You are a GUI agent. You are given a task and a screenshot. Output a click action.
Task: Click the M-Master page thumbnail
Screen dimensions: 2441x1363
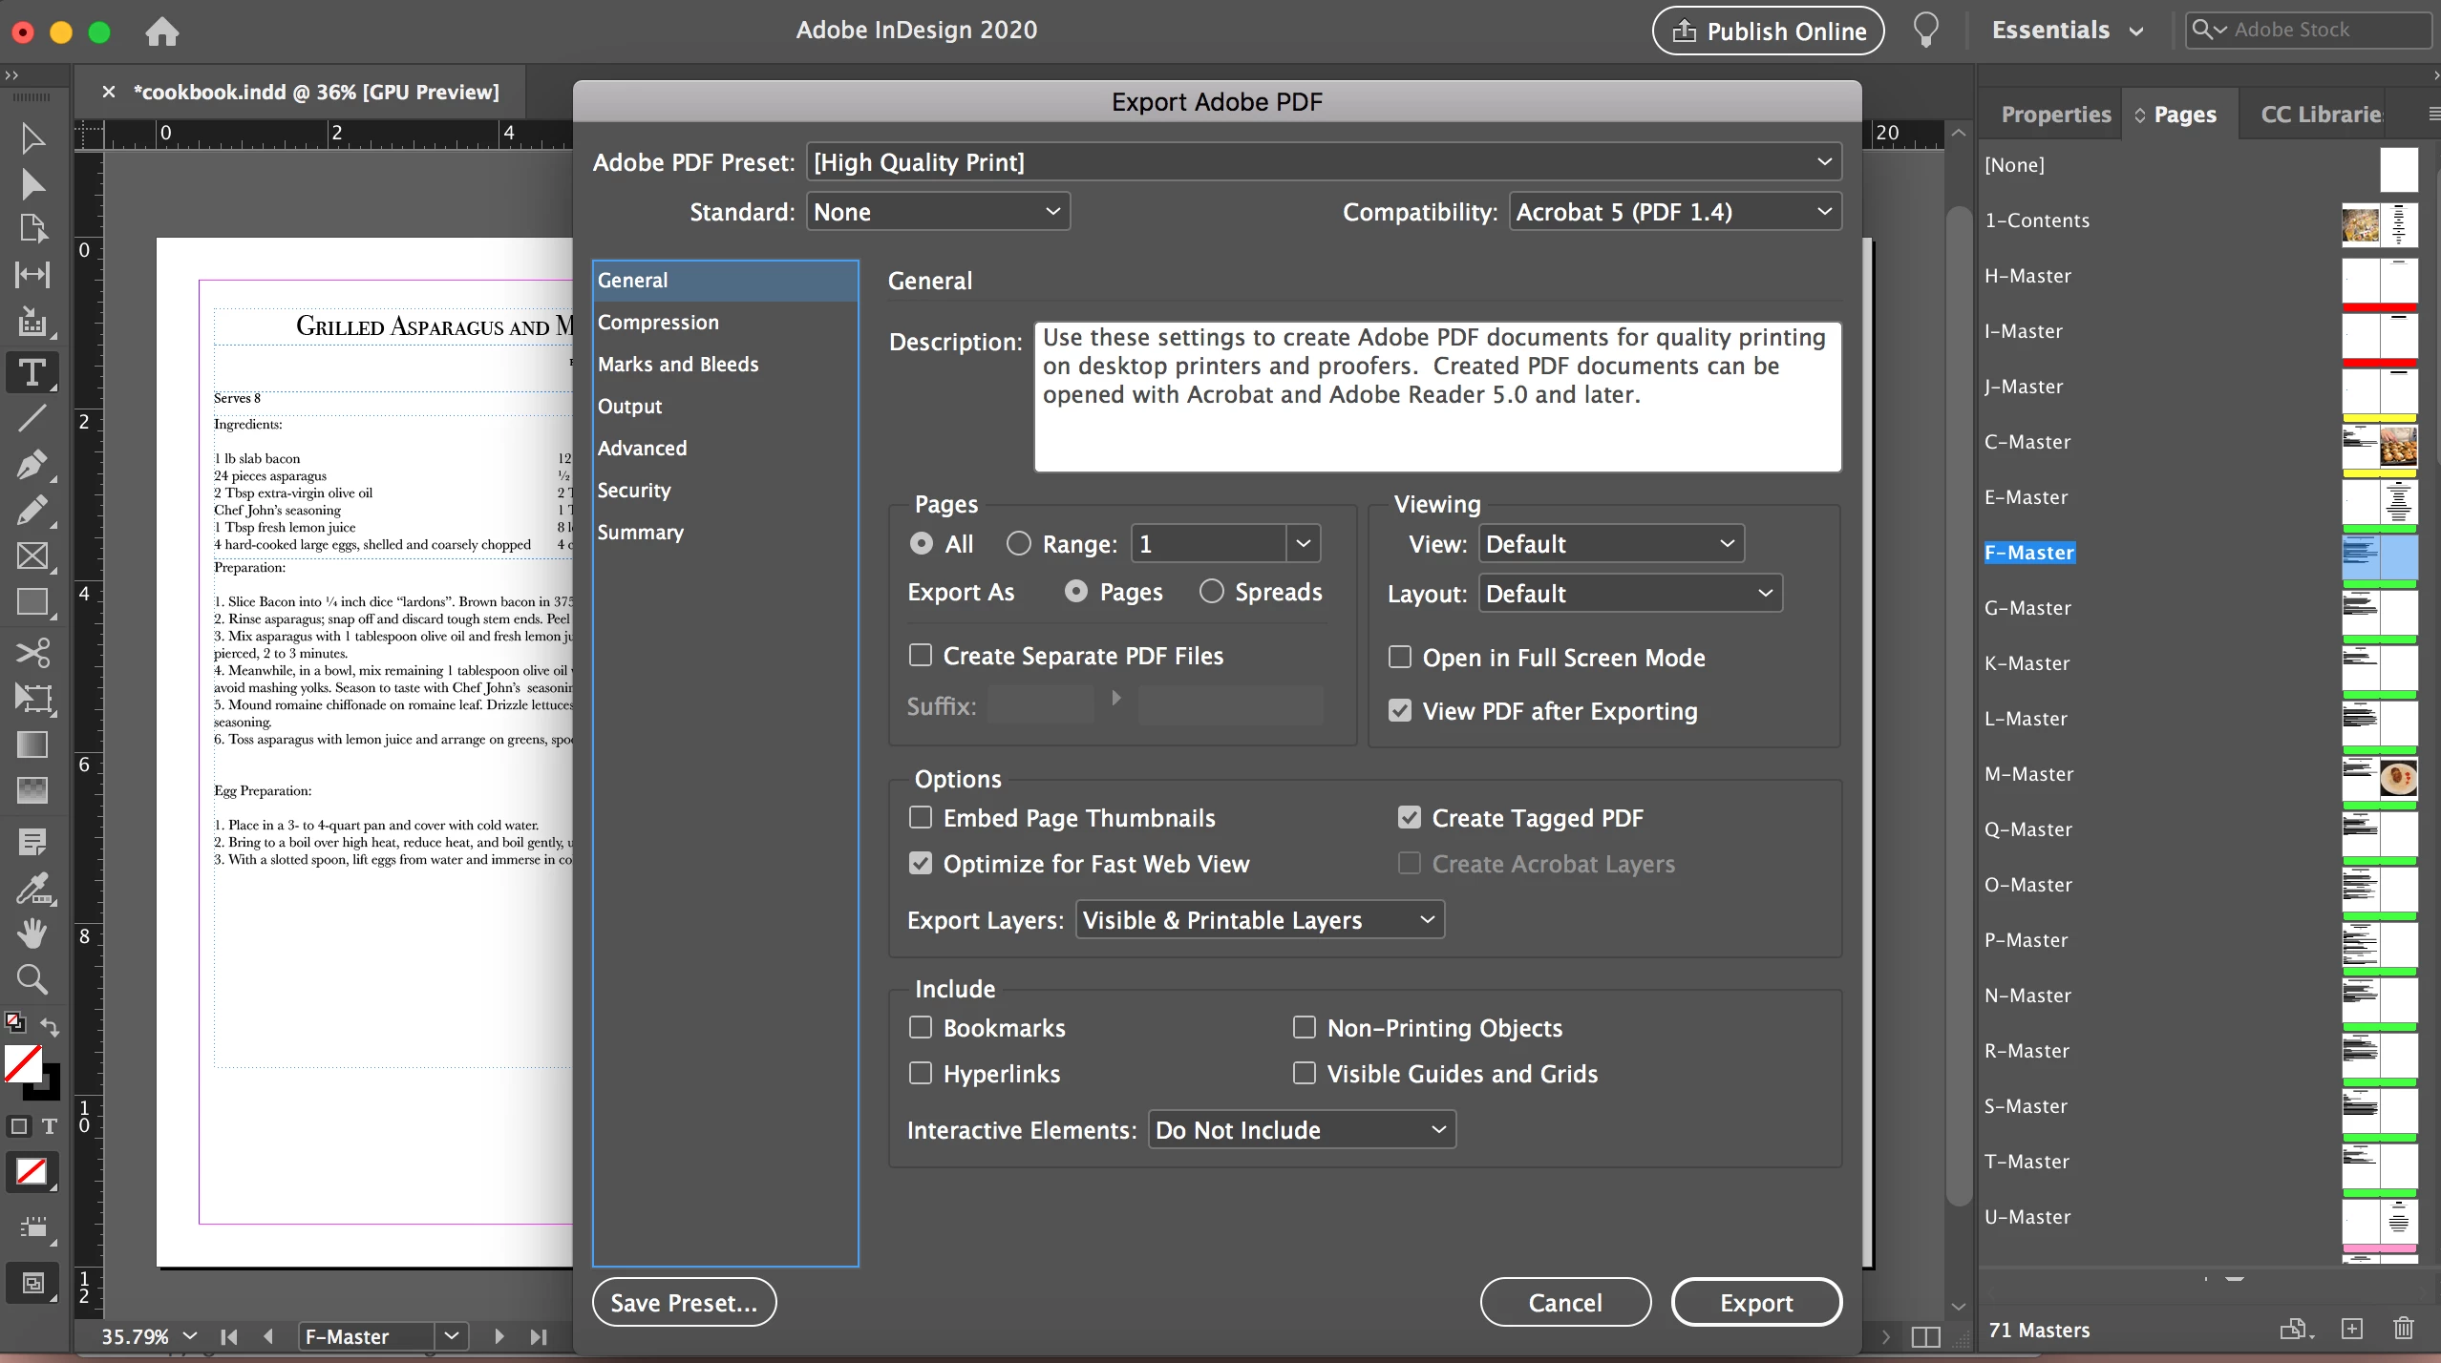(2379, 778)
